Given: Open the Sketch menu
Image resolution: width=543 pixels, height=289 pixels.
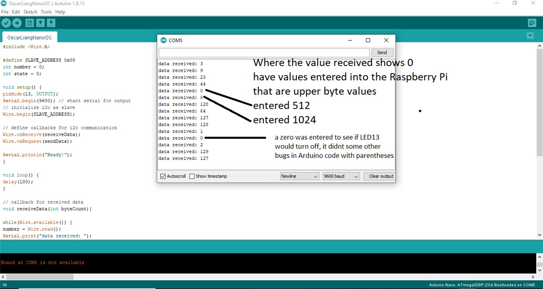Looking at the screenshot, I should (30, 12).
